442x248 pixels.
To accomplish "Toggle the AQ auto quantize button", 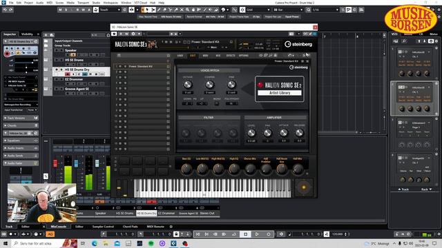I will click(50, 234).
